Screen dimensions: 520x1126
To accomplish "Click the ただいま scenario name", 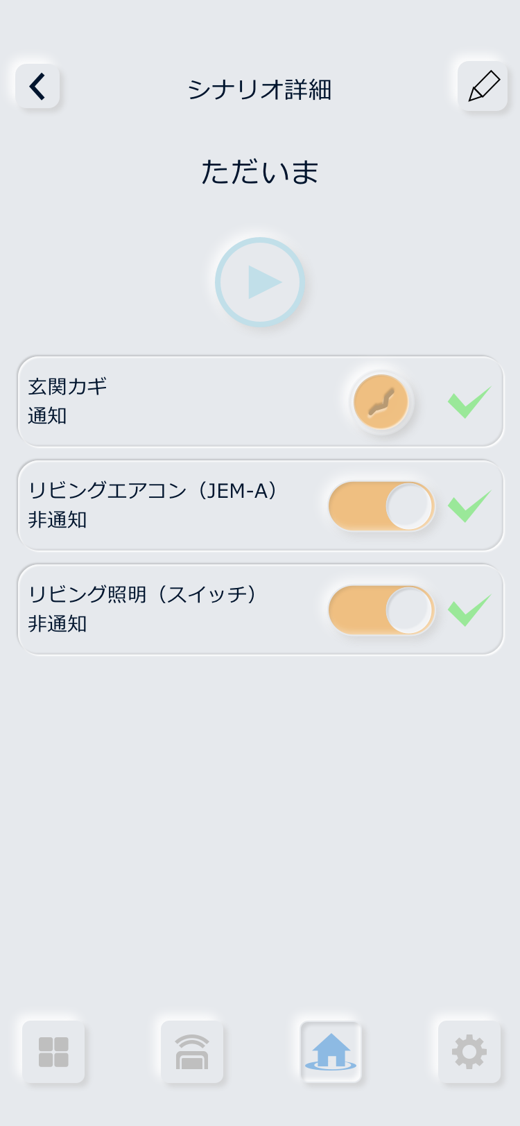I will pyautogui.click(x=260, y=172).
